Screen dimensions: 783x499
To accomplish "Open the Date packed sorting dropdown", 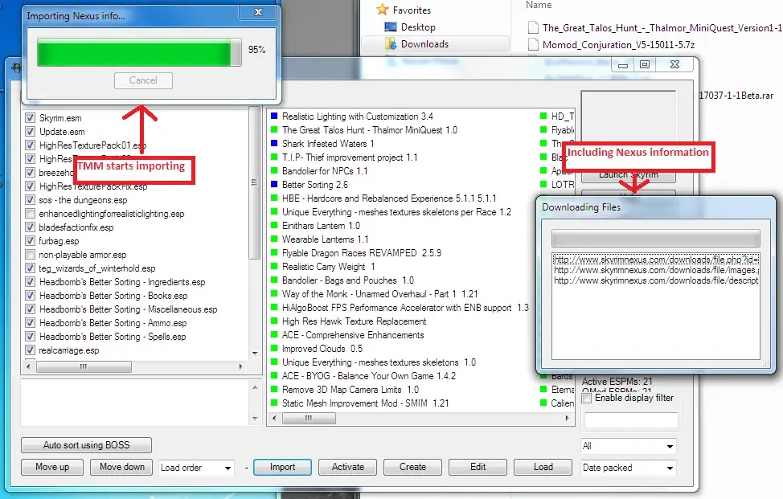I will coord(629,468).
